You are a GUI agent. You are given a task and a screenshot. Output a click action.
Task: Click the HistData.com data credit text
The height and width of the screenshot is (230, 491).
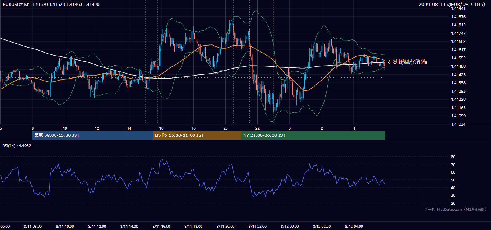(x=456, y=209)
